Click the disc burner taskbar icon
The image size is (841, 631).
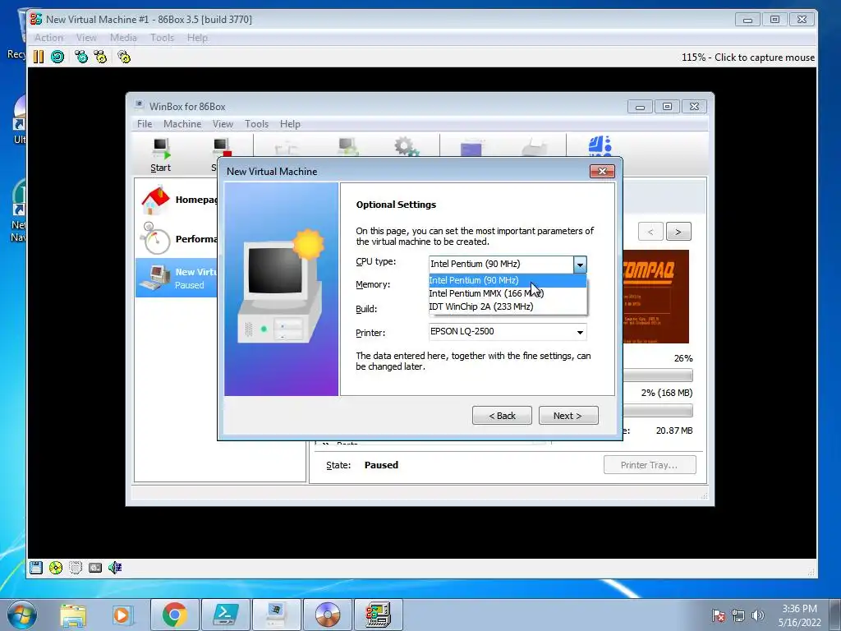pos(327,615)
